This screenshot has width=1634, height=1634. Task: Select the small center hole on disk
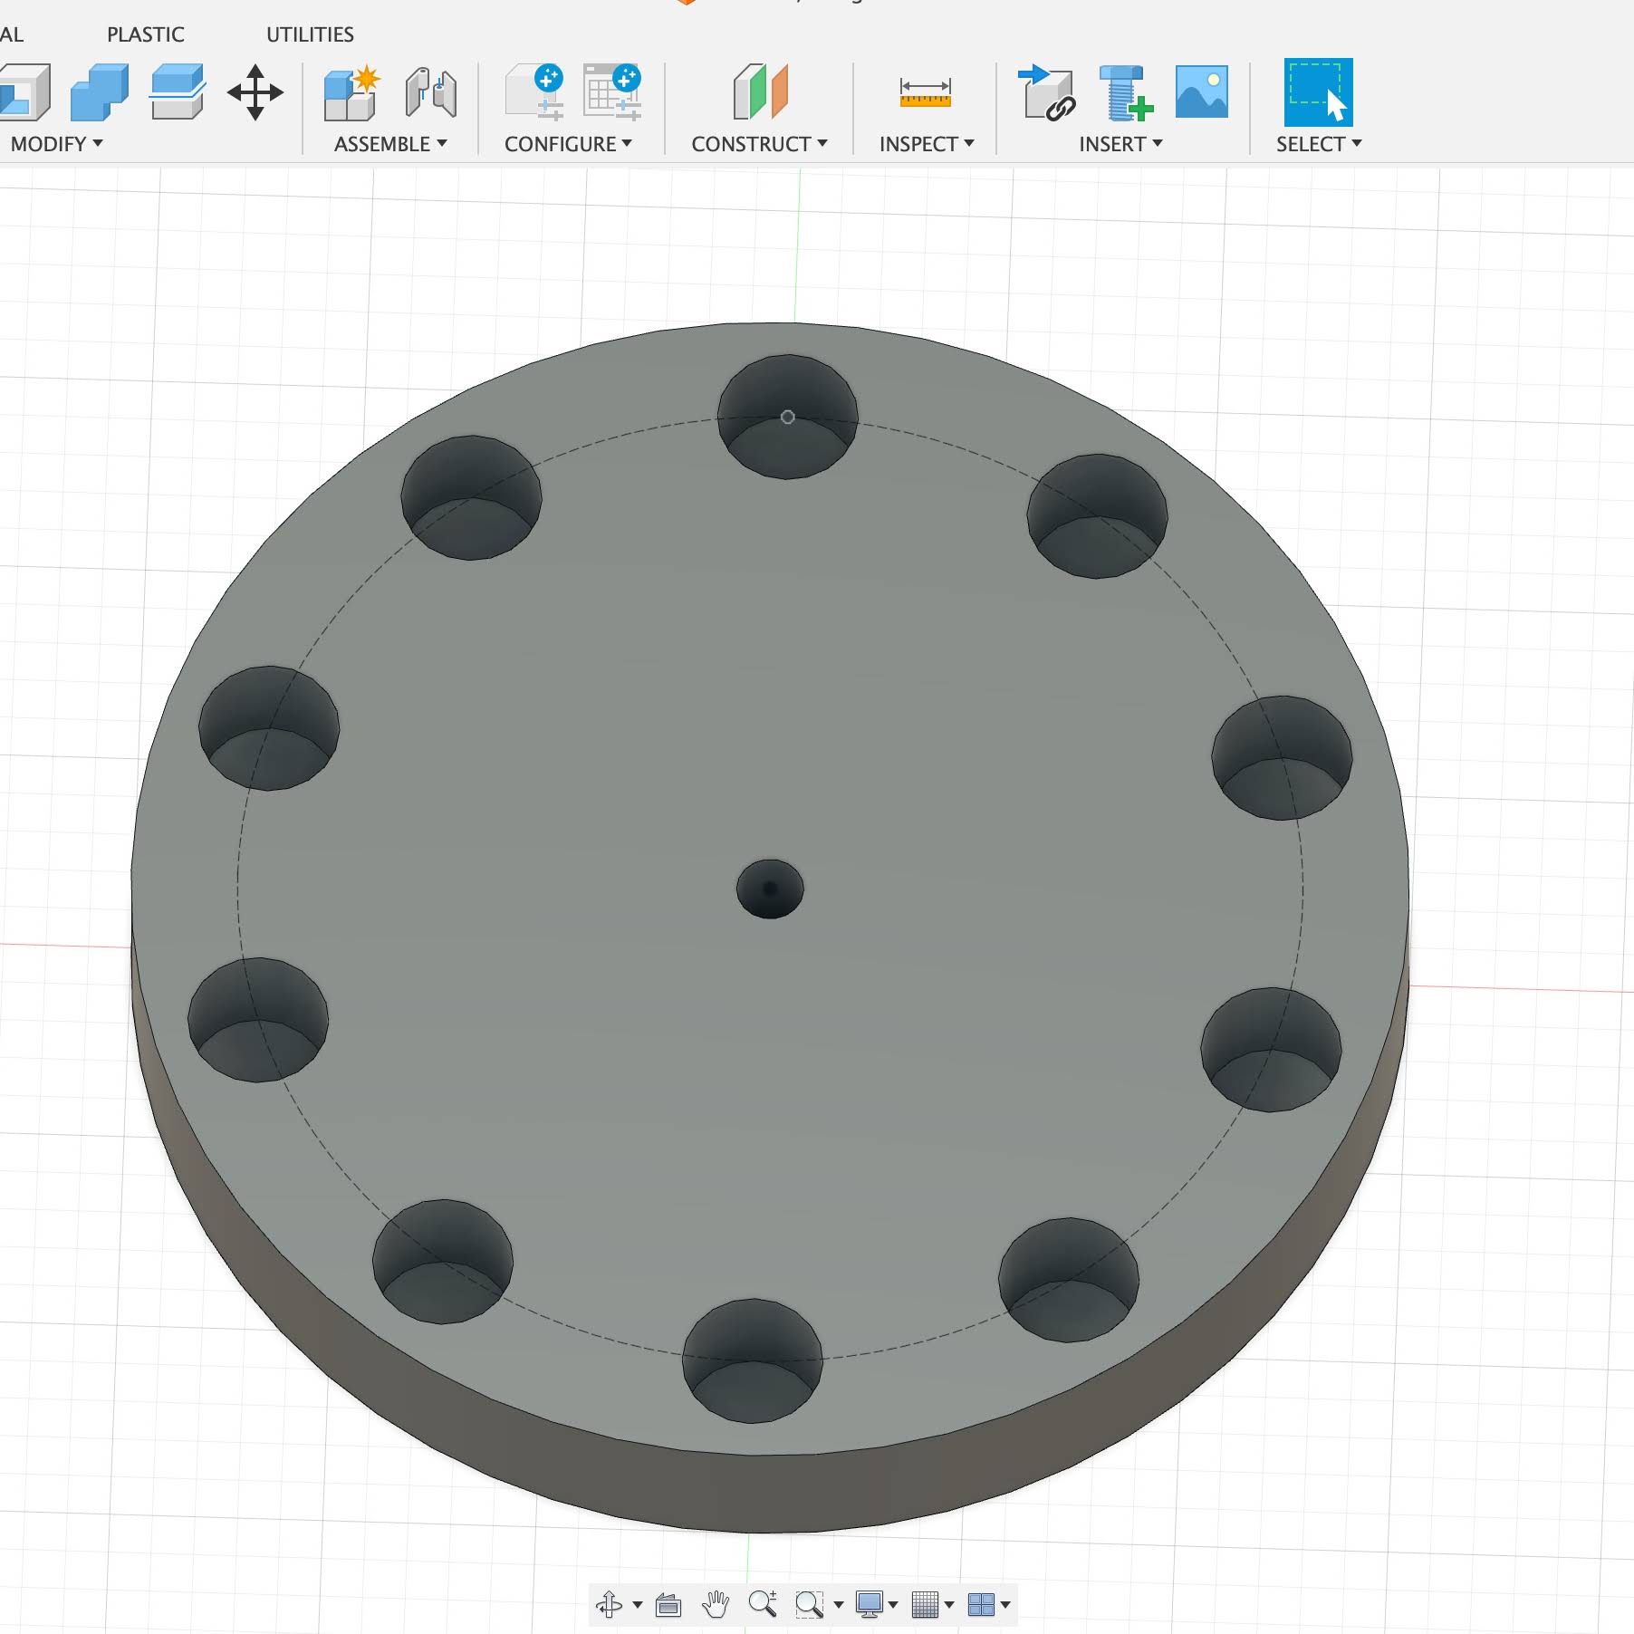click(x=770, y=889)
